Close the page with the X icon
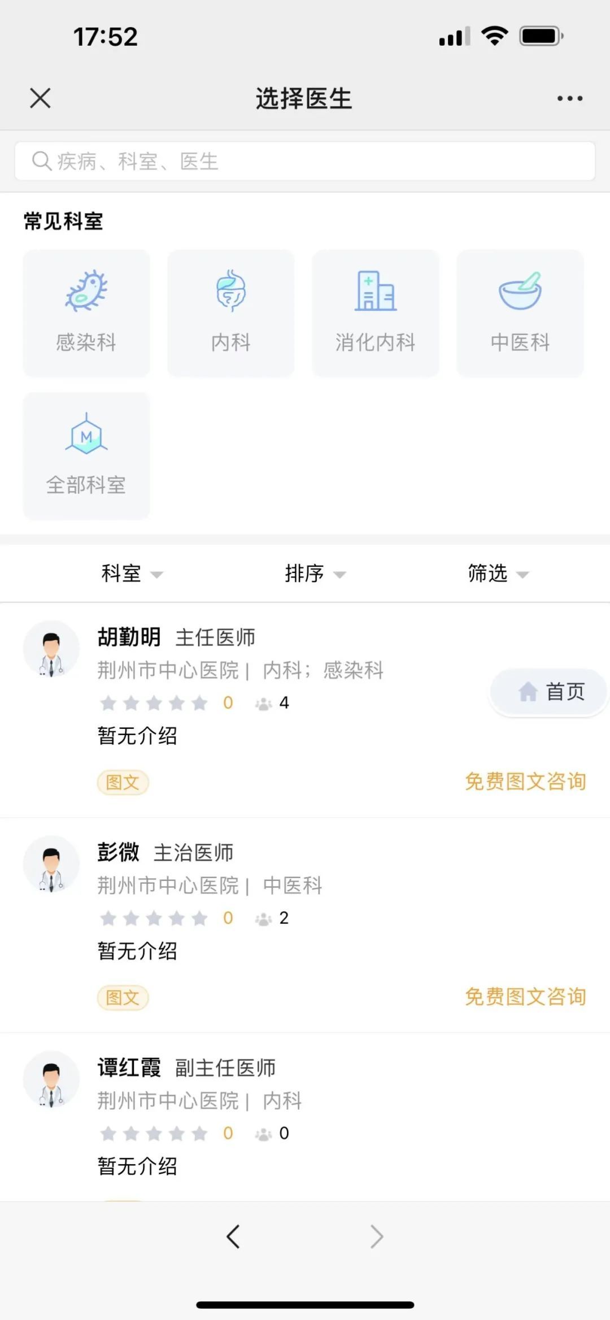This screenshot has width=610, height=1320. tap(40, 98)
